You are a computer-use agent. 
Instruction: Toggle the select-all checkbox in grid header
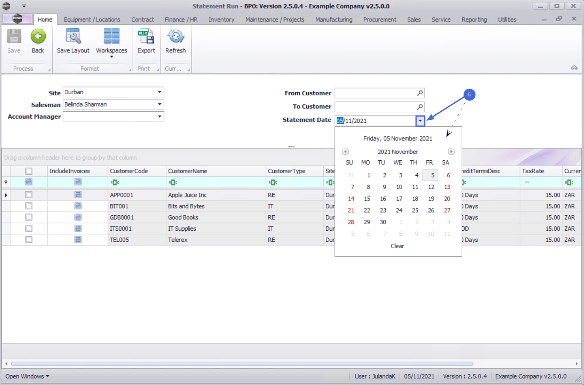tap(29, 171)
